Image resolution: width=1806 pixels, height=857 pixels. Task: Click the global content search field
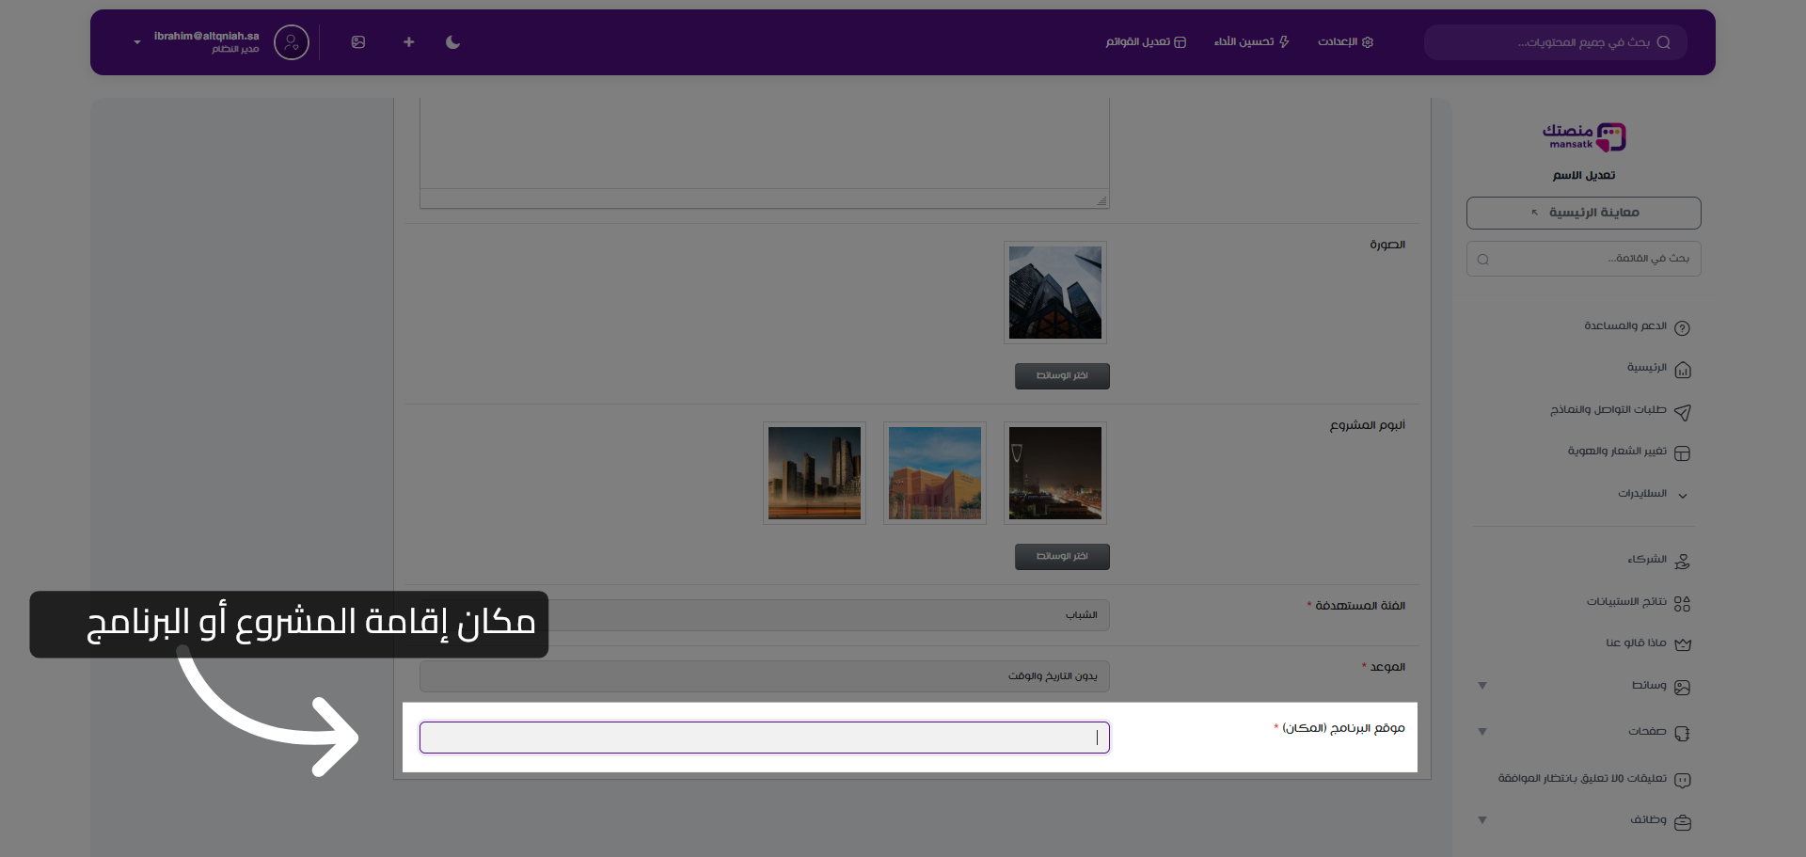click(1555, 42)
